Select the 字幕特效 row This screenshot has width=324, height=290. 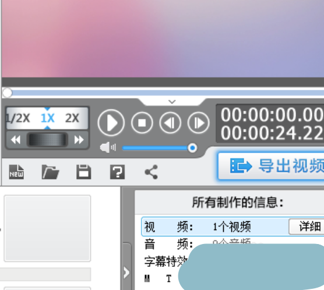pyautogui.click(x=166, y=261)
